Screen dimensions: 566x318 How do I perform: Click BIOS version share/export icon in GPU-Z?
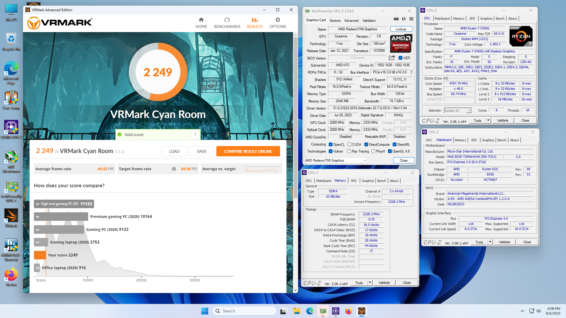click(392, 58)
